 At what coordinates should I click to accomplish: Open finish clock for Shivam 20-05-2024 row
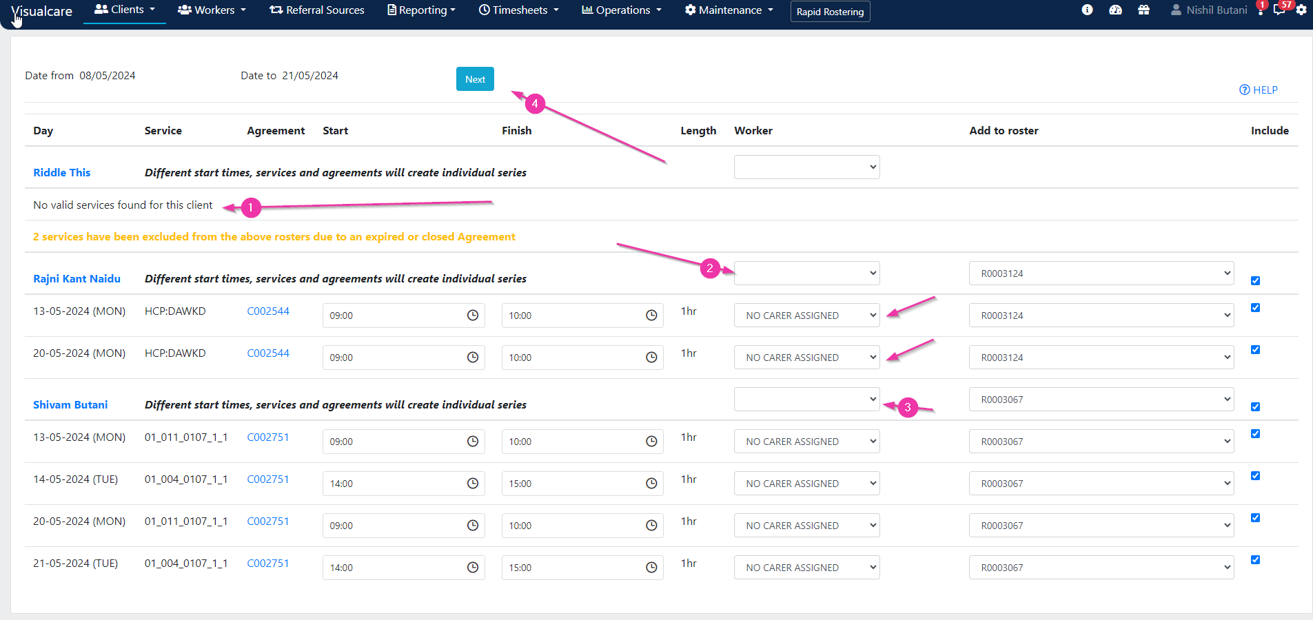(651, 526)
